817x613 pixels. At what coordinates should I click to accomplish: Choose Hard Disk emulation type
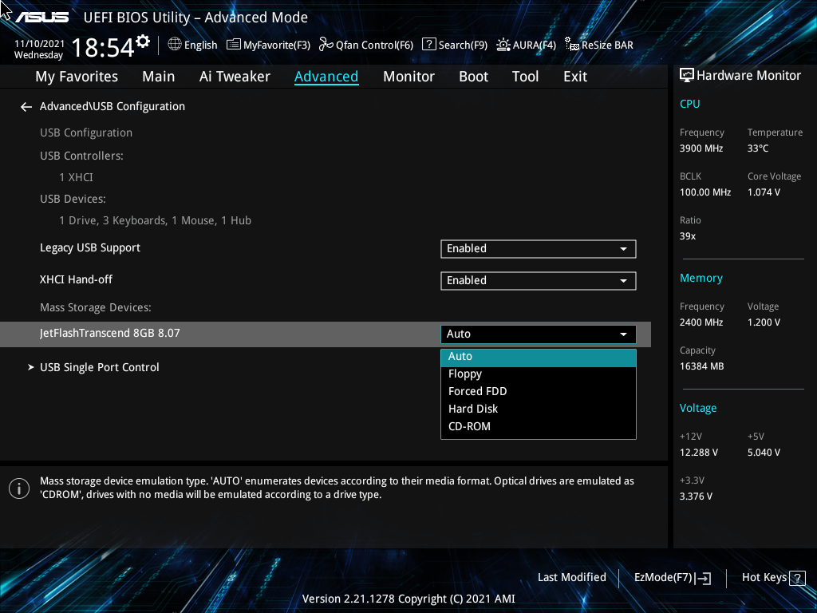539,409
